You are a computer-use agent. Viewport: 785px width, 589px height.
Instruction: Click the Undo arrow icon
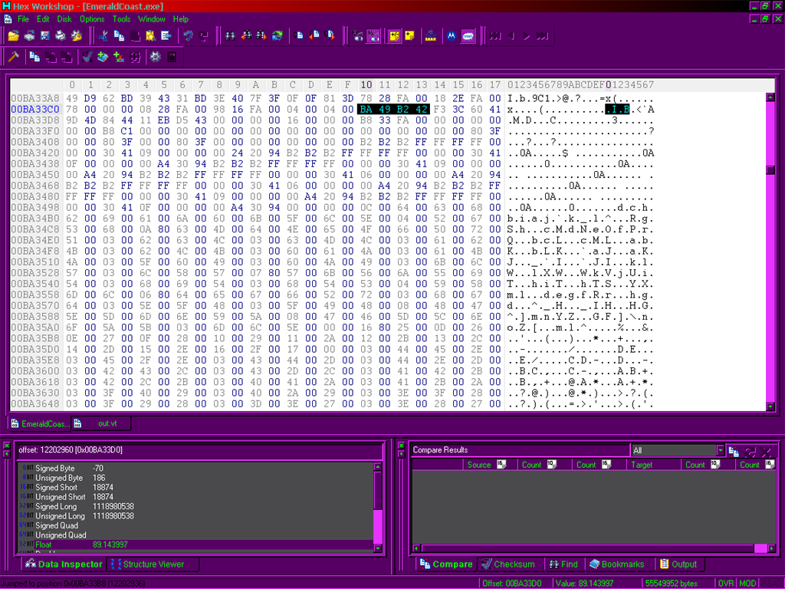coord(188,36)
